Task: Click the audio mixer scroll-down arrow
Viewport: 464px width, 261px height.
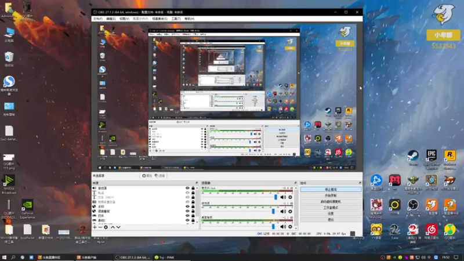Action: coord(296,228)
